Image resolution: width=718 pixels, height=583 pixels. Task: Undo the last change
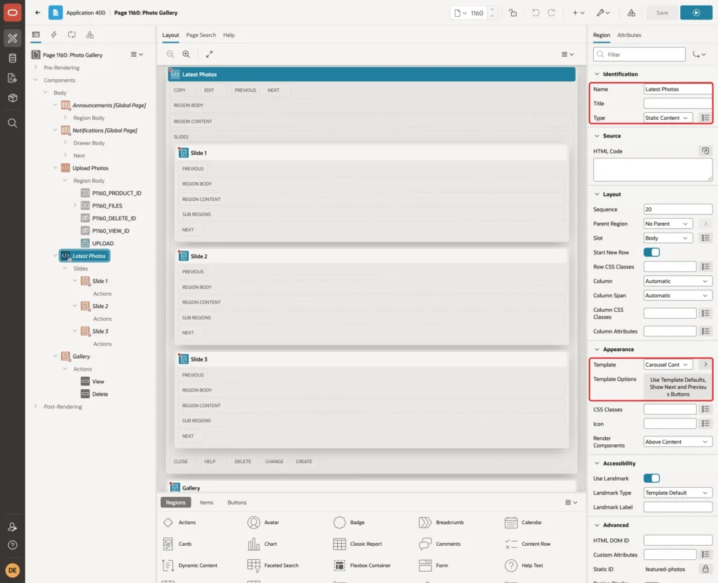coord(535,13)
